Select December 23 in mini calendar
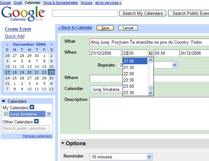 52,72
